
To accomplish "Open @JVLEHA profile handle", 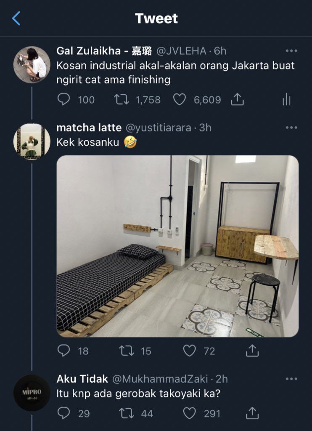I will (x=181, y=51).
